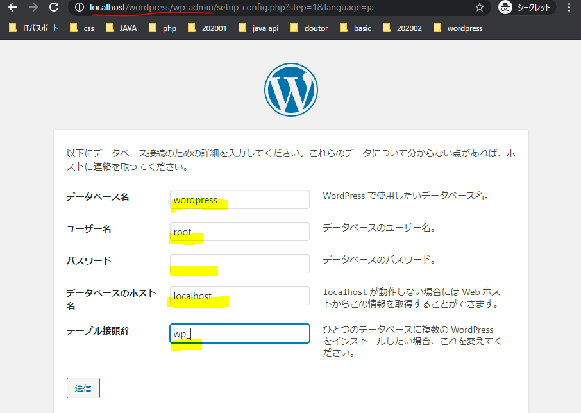The image size is (581, 413).
Task: Open the ITパスポート bookmark folder
Action: (x=34, y=28)
